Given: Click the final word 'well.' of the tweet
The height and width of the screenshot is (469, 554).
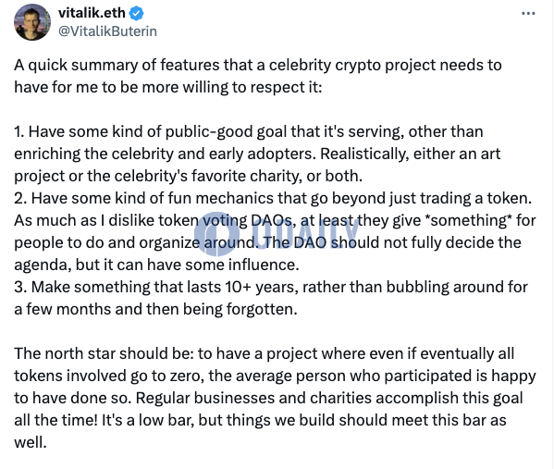Looking at the screenshot, I should [31, 442].
